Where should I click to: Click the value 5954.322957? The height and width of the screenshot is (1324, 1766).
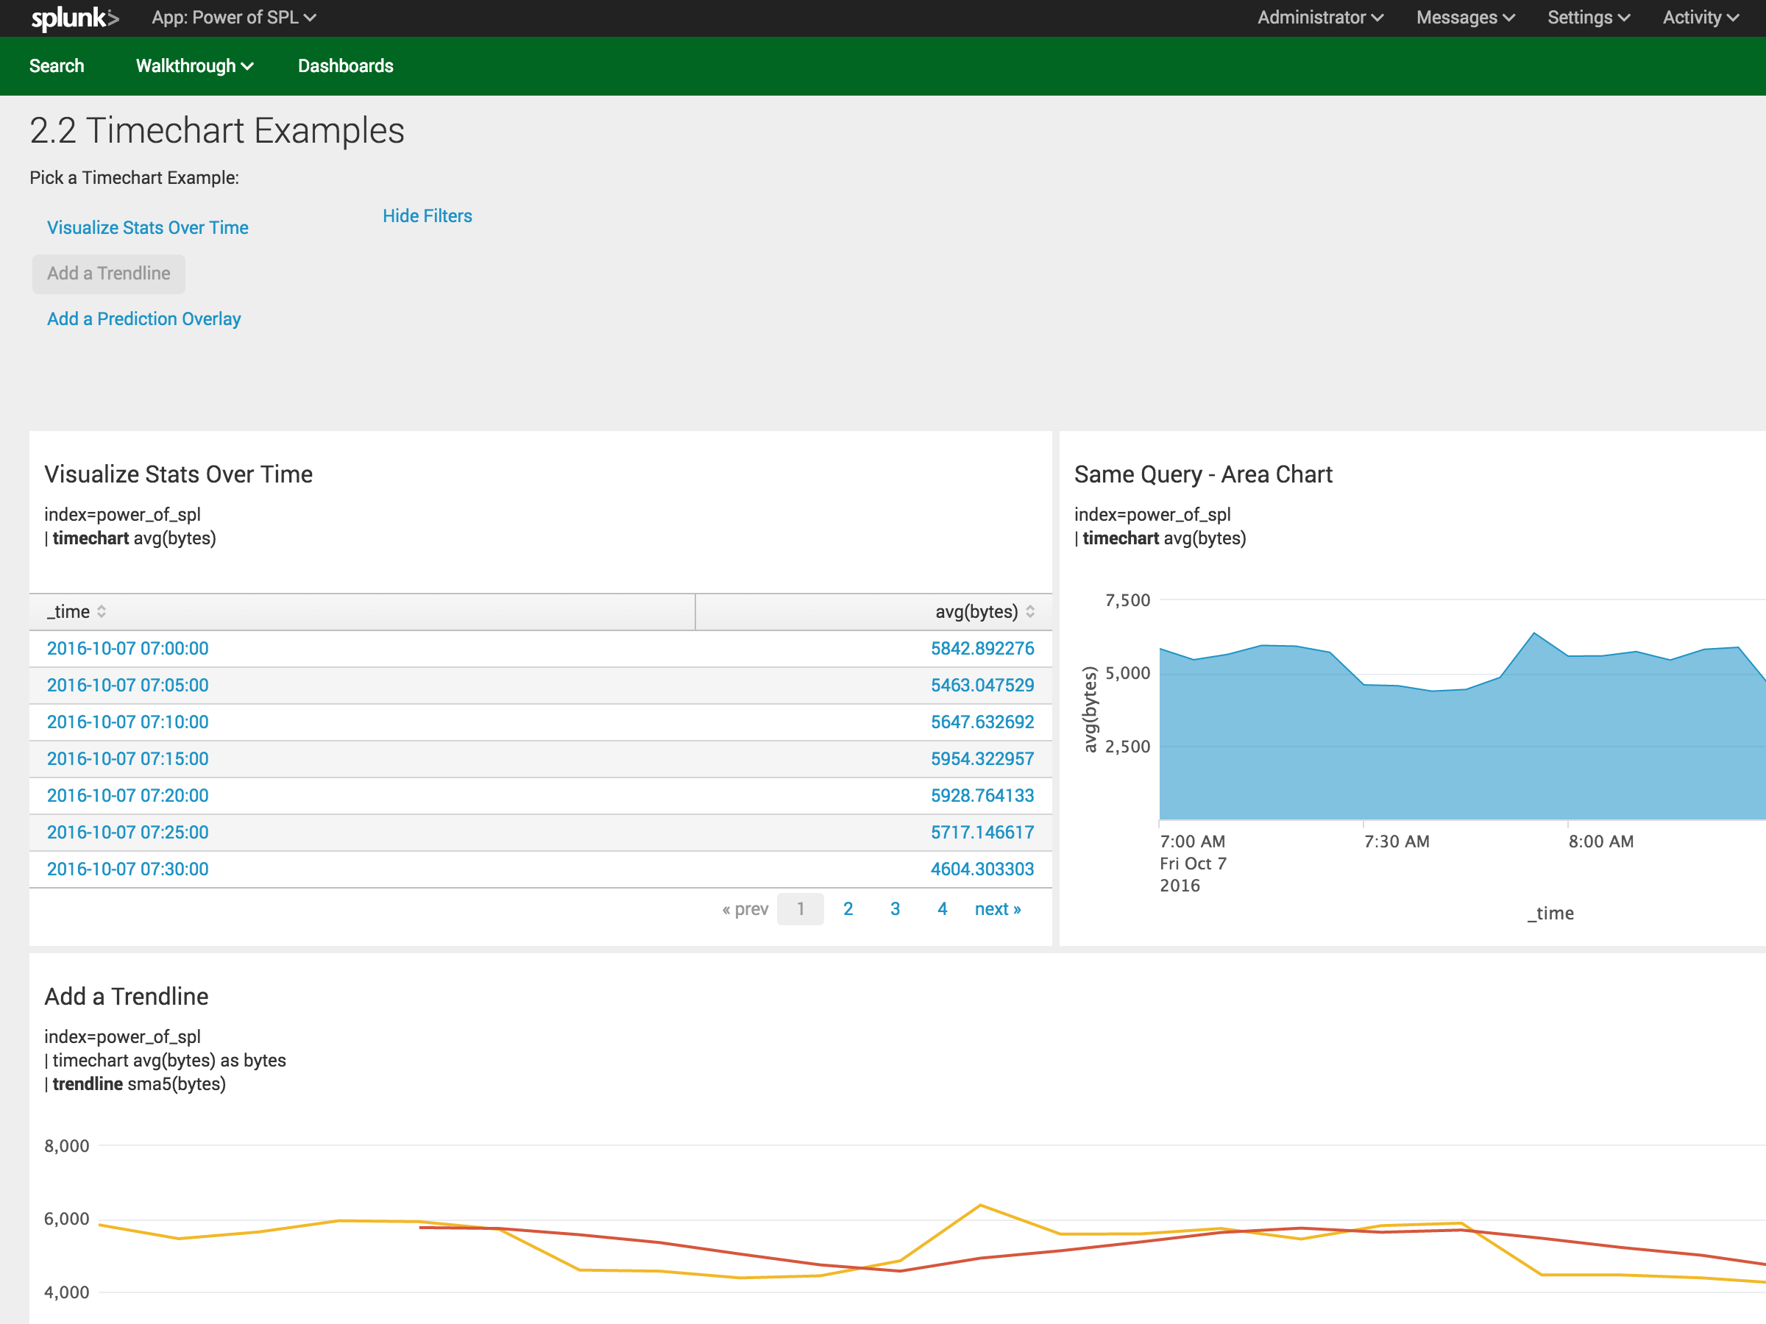982,759
